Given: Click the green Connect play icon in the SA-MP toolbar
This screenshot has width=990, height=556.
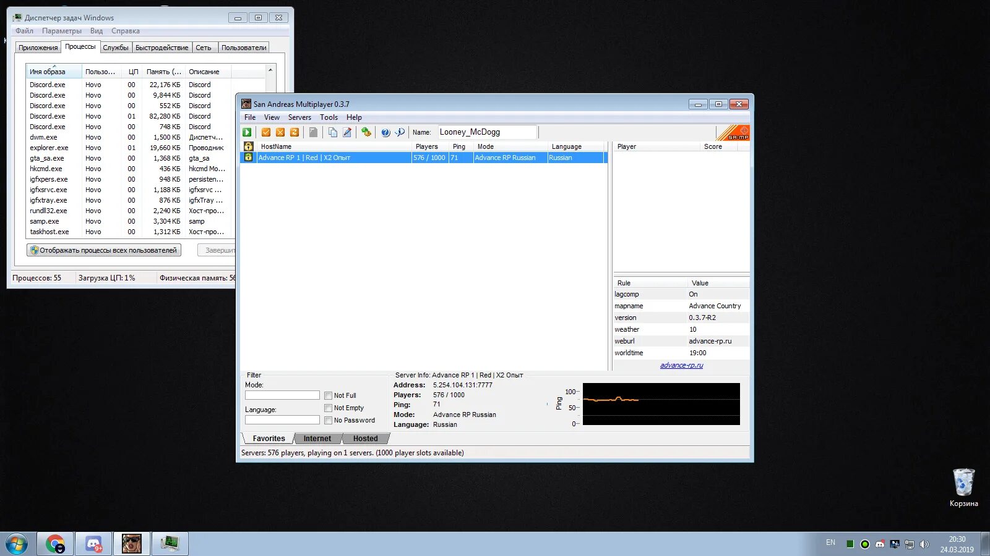Looking at the screenshot, I should (x=247, y=132).
